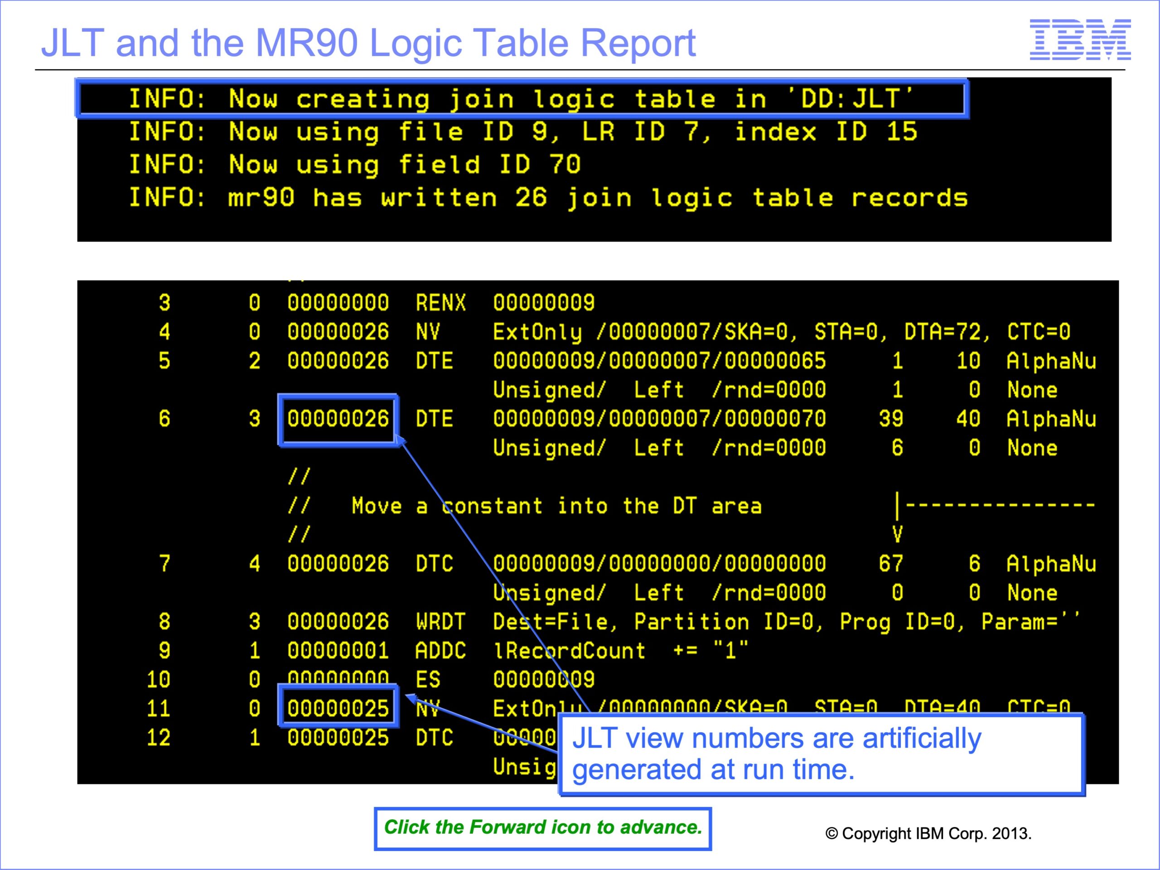Click the highlighted 00000025 view number

(x=338, y=709)
